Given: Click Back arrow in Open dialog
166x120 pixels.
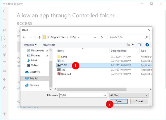Looking at the screenshot, I should pos(24,37).
